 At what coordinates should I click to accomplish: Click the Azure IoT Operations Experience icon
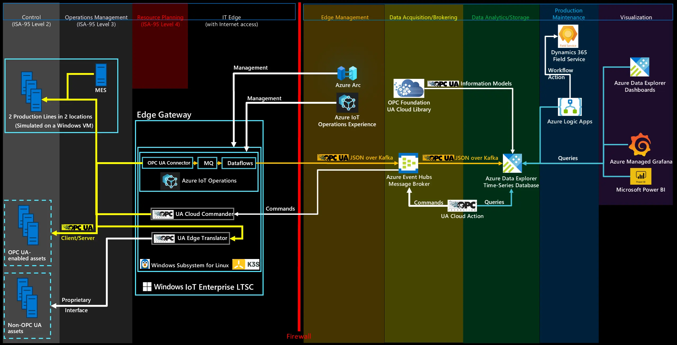pos(347,103)
